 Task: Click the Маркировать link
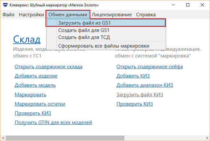[x=31, y=95]
